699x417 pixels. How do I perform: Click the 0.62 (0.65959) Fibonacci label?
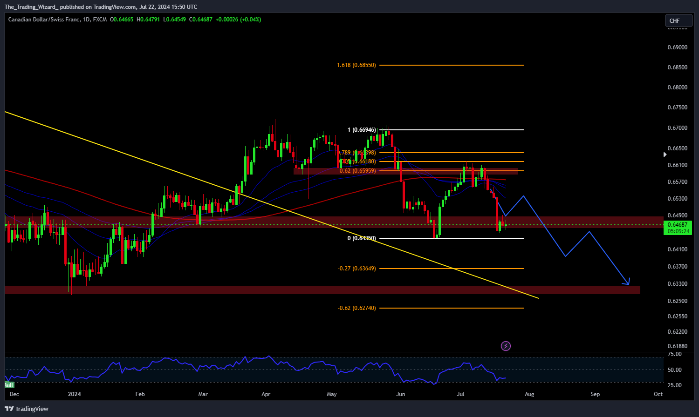coord(357,171)
